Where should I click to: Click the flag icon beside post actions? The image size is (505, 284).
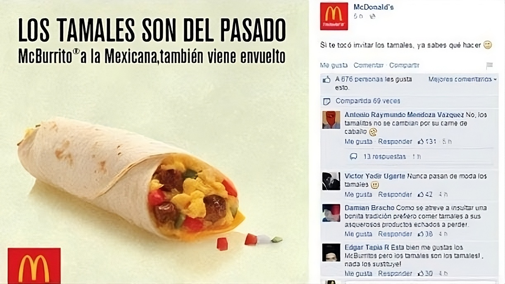(490, 66)
